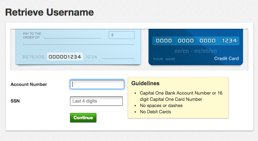Viewport: 258px width, 141px height.
Task: Click the No spaces or dashes guideline
Action: coord(161,106)
